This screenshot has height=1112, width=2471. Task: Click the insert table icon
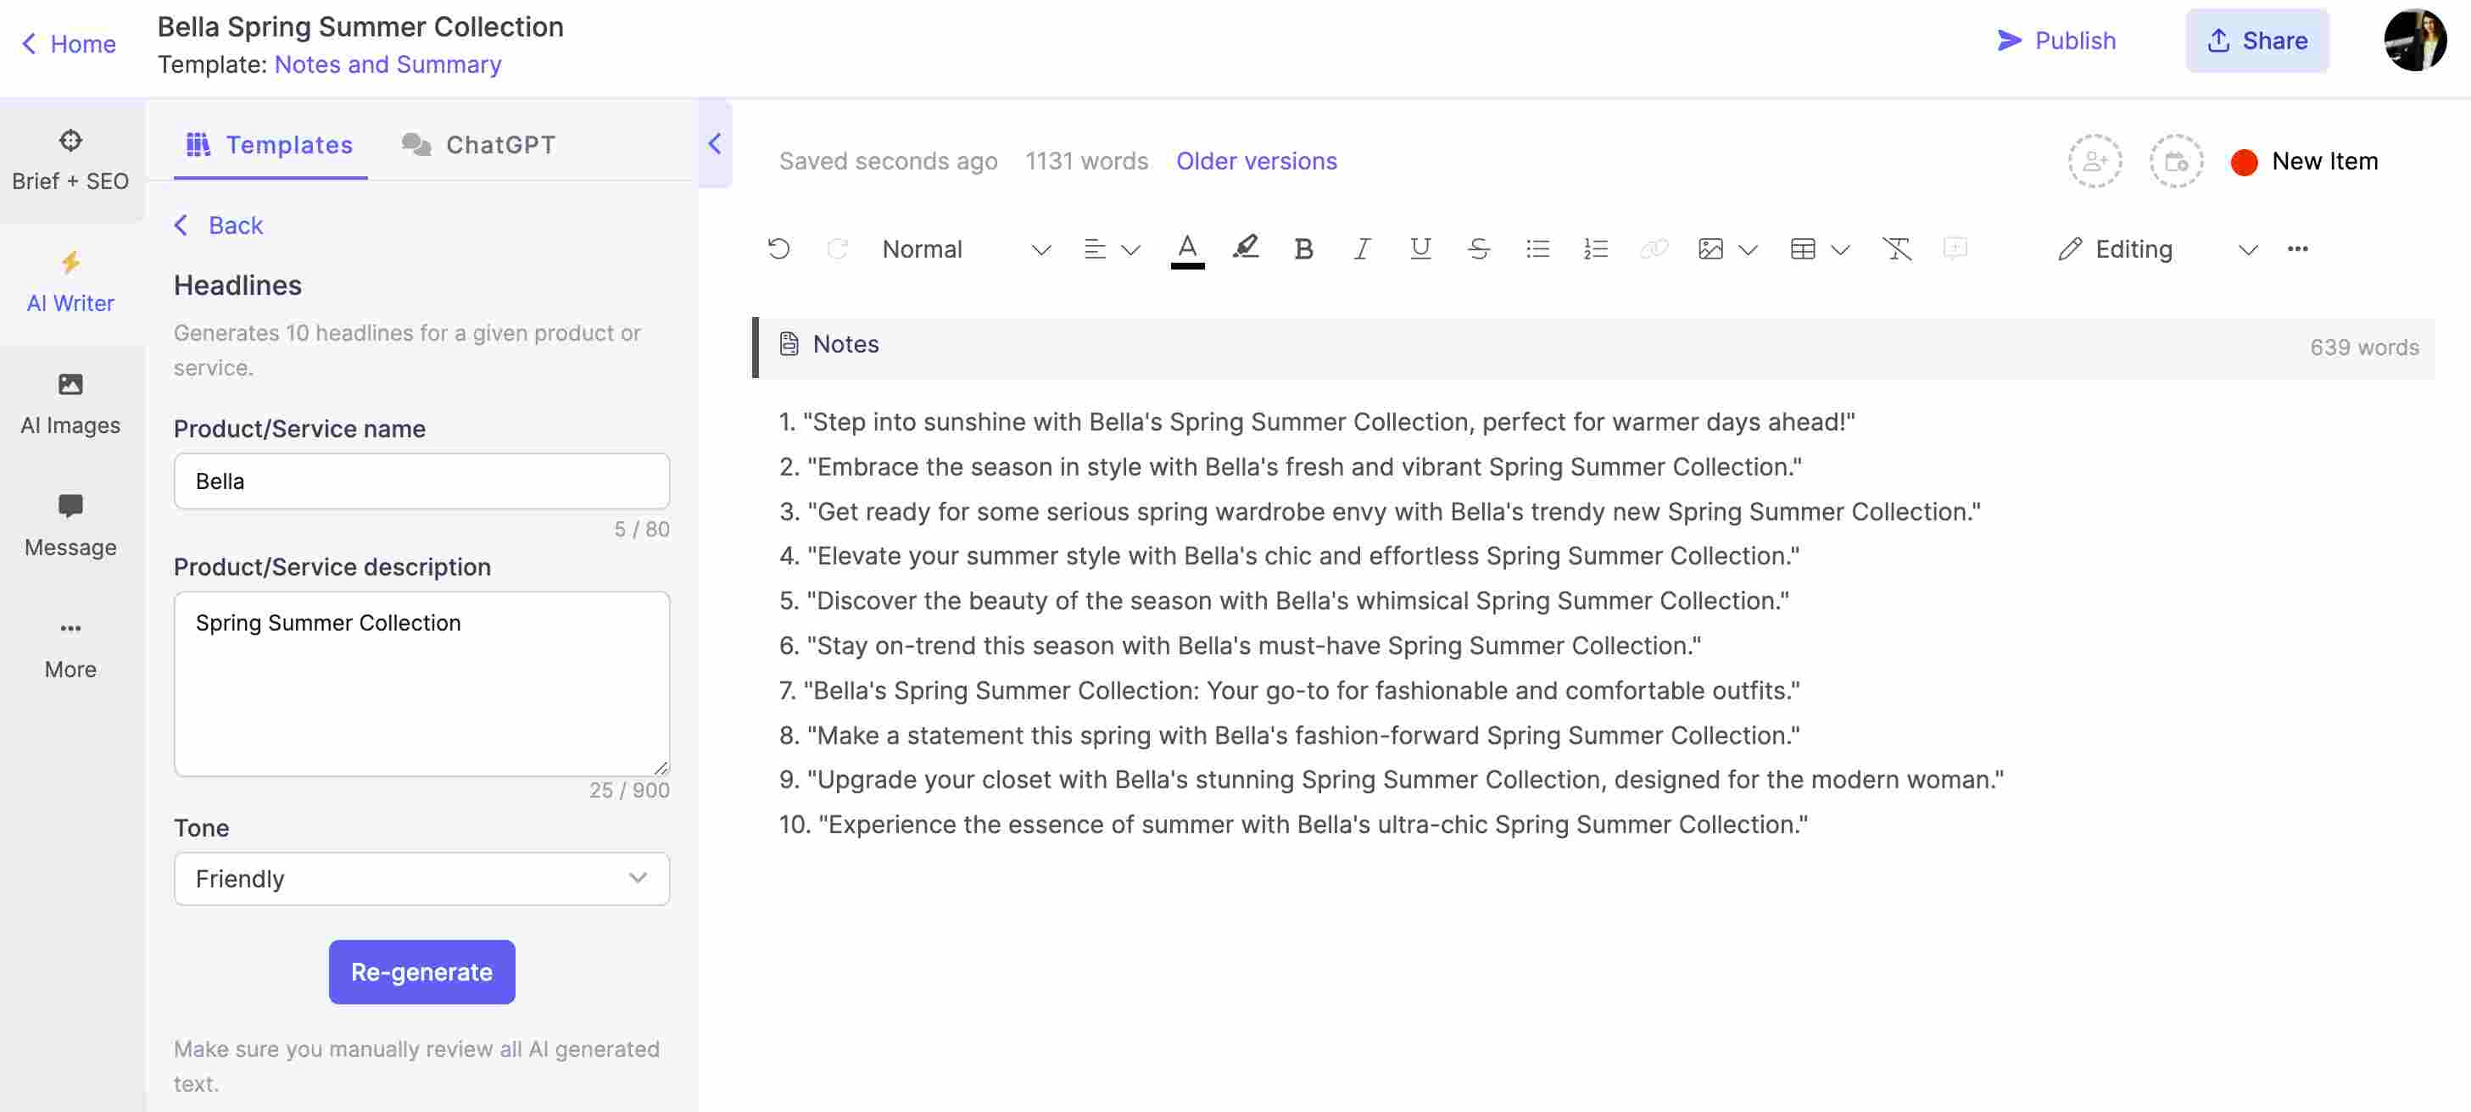[x=1803, y=249]
